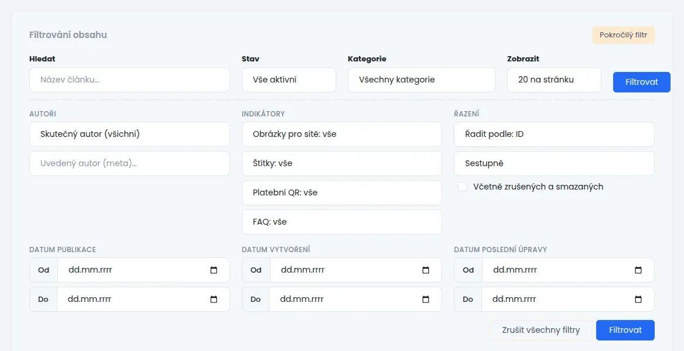Image resolution: width=684 pixels, height=351 pixels.
Task: Click the Datum poslední úpravy Do date field
Action: pyautogui.click(x=568, y=299)
